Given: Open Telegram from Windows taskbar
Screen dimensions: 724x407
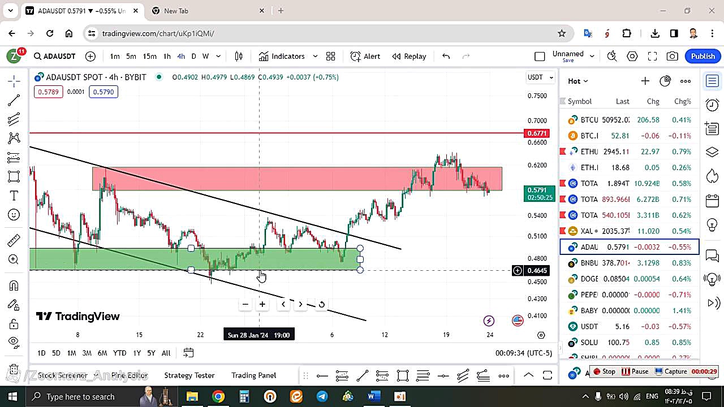Looking at the screenshot, I should point(322,396).
